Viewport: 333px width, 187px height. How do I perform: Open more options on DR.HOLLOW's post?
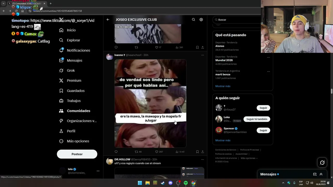tap(203, 159)
